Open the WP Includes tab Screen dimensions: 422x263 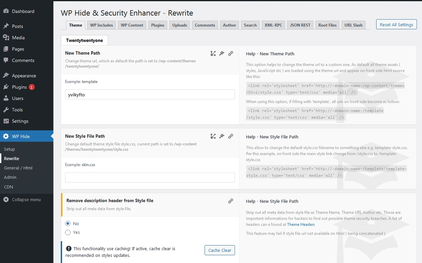[101, 25]
